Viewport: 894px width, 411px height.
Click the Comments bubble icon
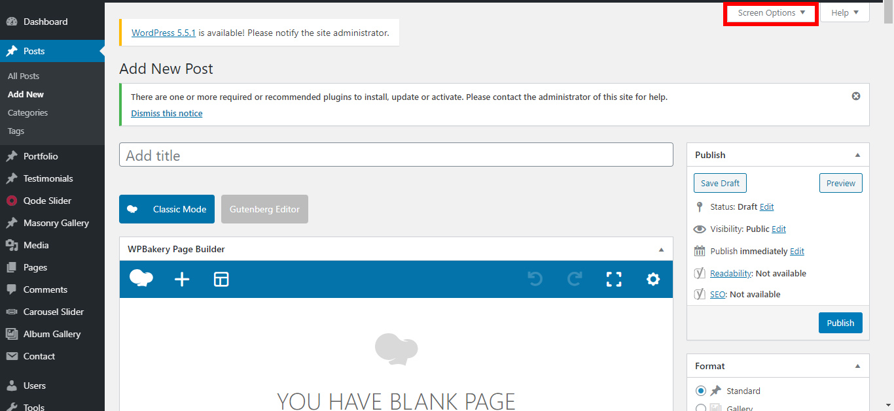click(12, 289)
